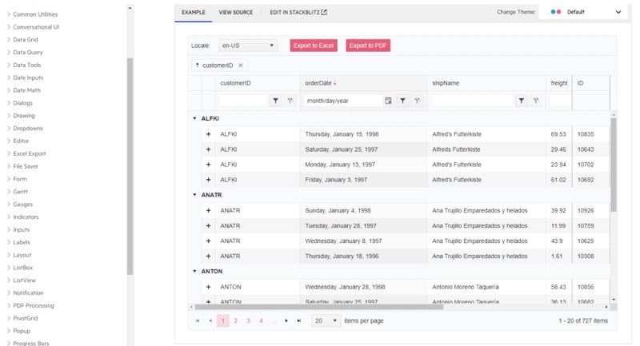The height and width of the screenshot is (346, 640).
Task: Clear the orderDate filter
Action: click(x=417, y=101)
